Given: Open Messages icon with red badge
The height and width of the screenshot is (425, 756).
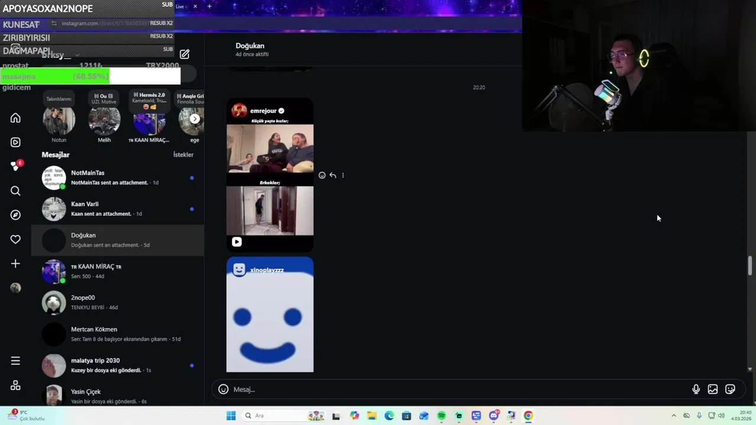Looking at the screenshot, I should pos(15,166).
